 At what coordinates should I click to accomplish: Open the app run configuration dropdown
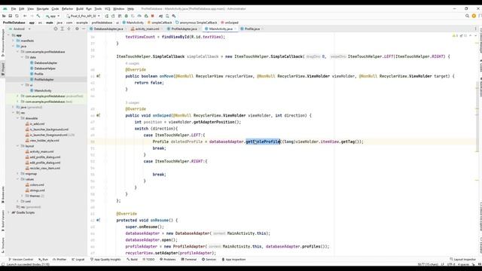coord(53,16)
